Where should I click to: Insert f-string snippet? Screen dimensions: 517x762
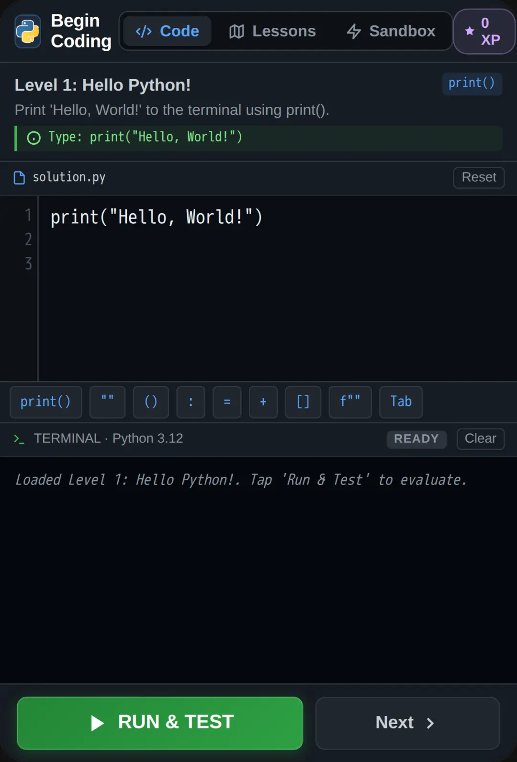tap(350, 402)
